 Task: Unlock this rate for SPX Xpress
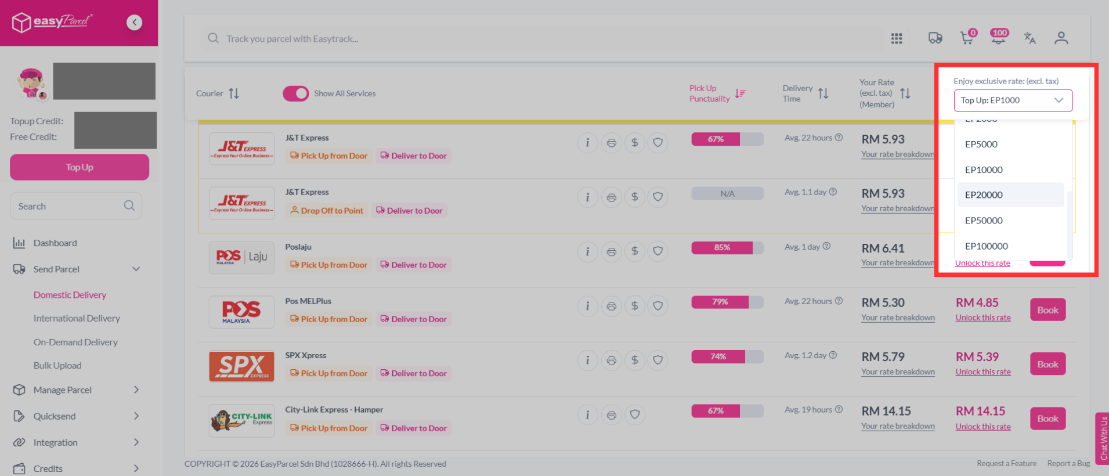tap(983, 372)
